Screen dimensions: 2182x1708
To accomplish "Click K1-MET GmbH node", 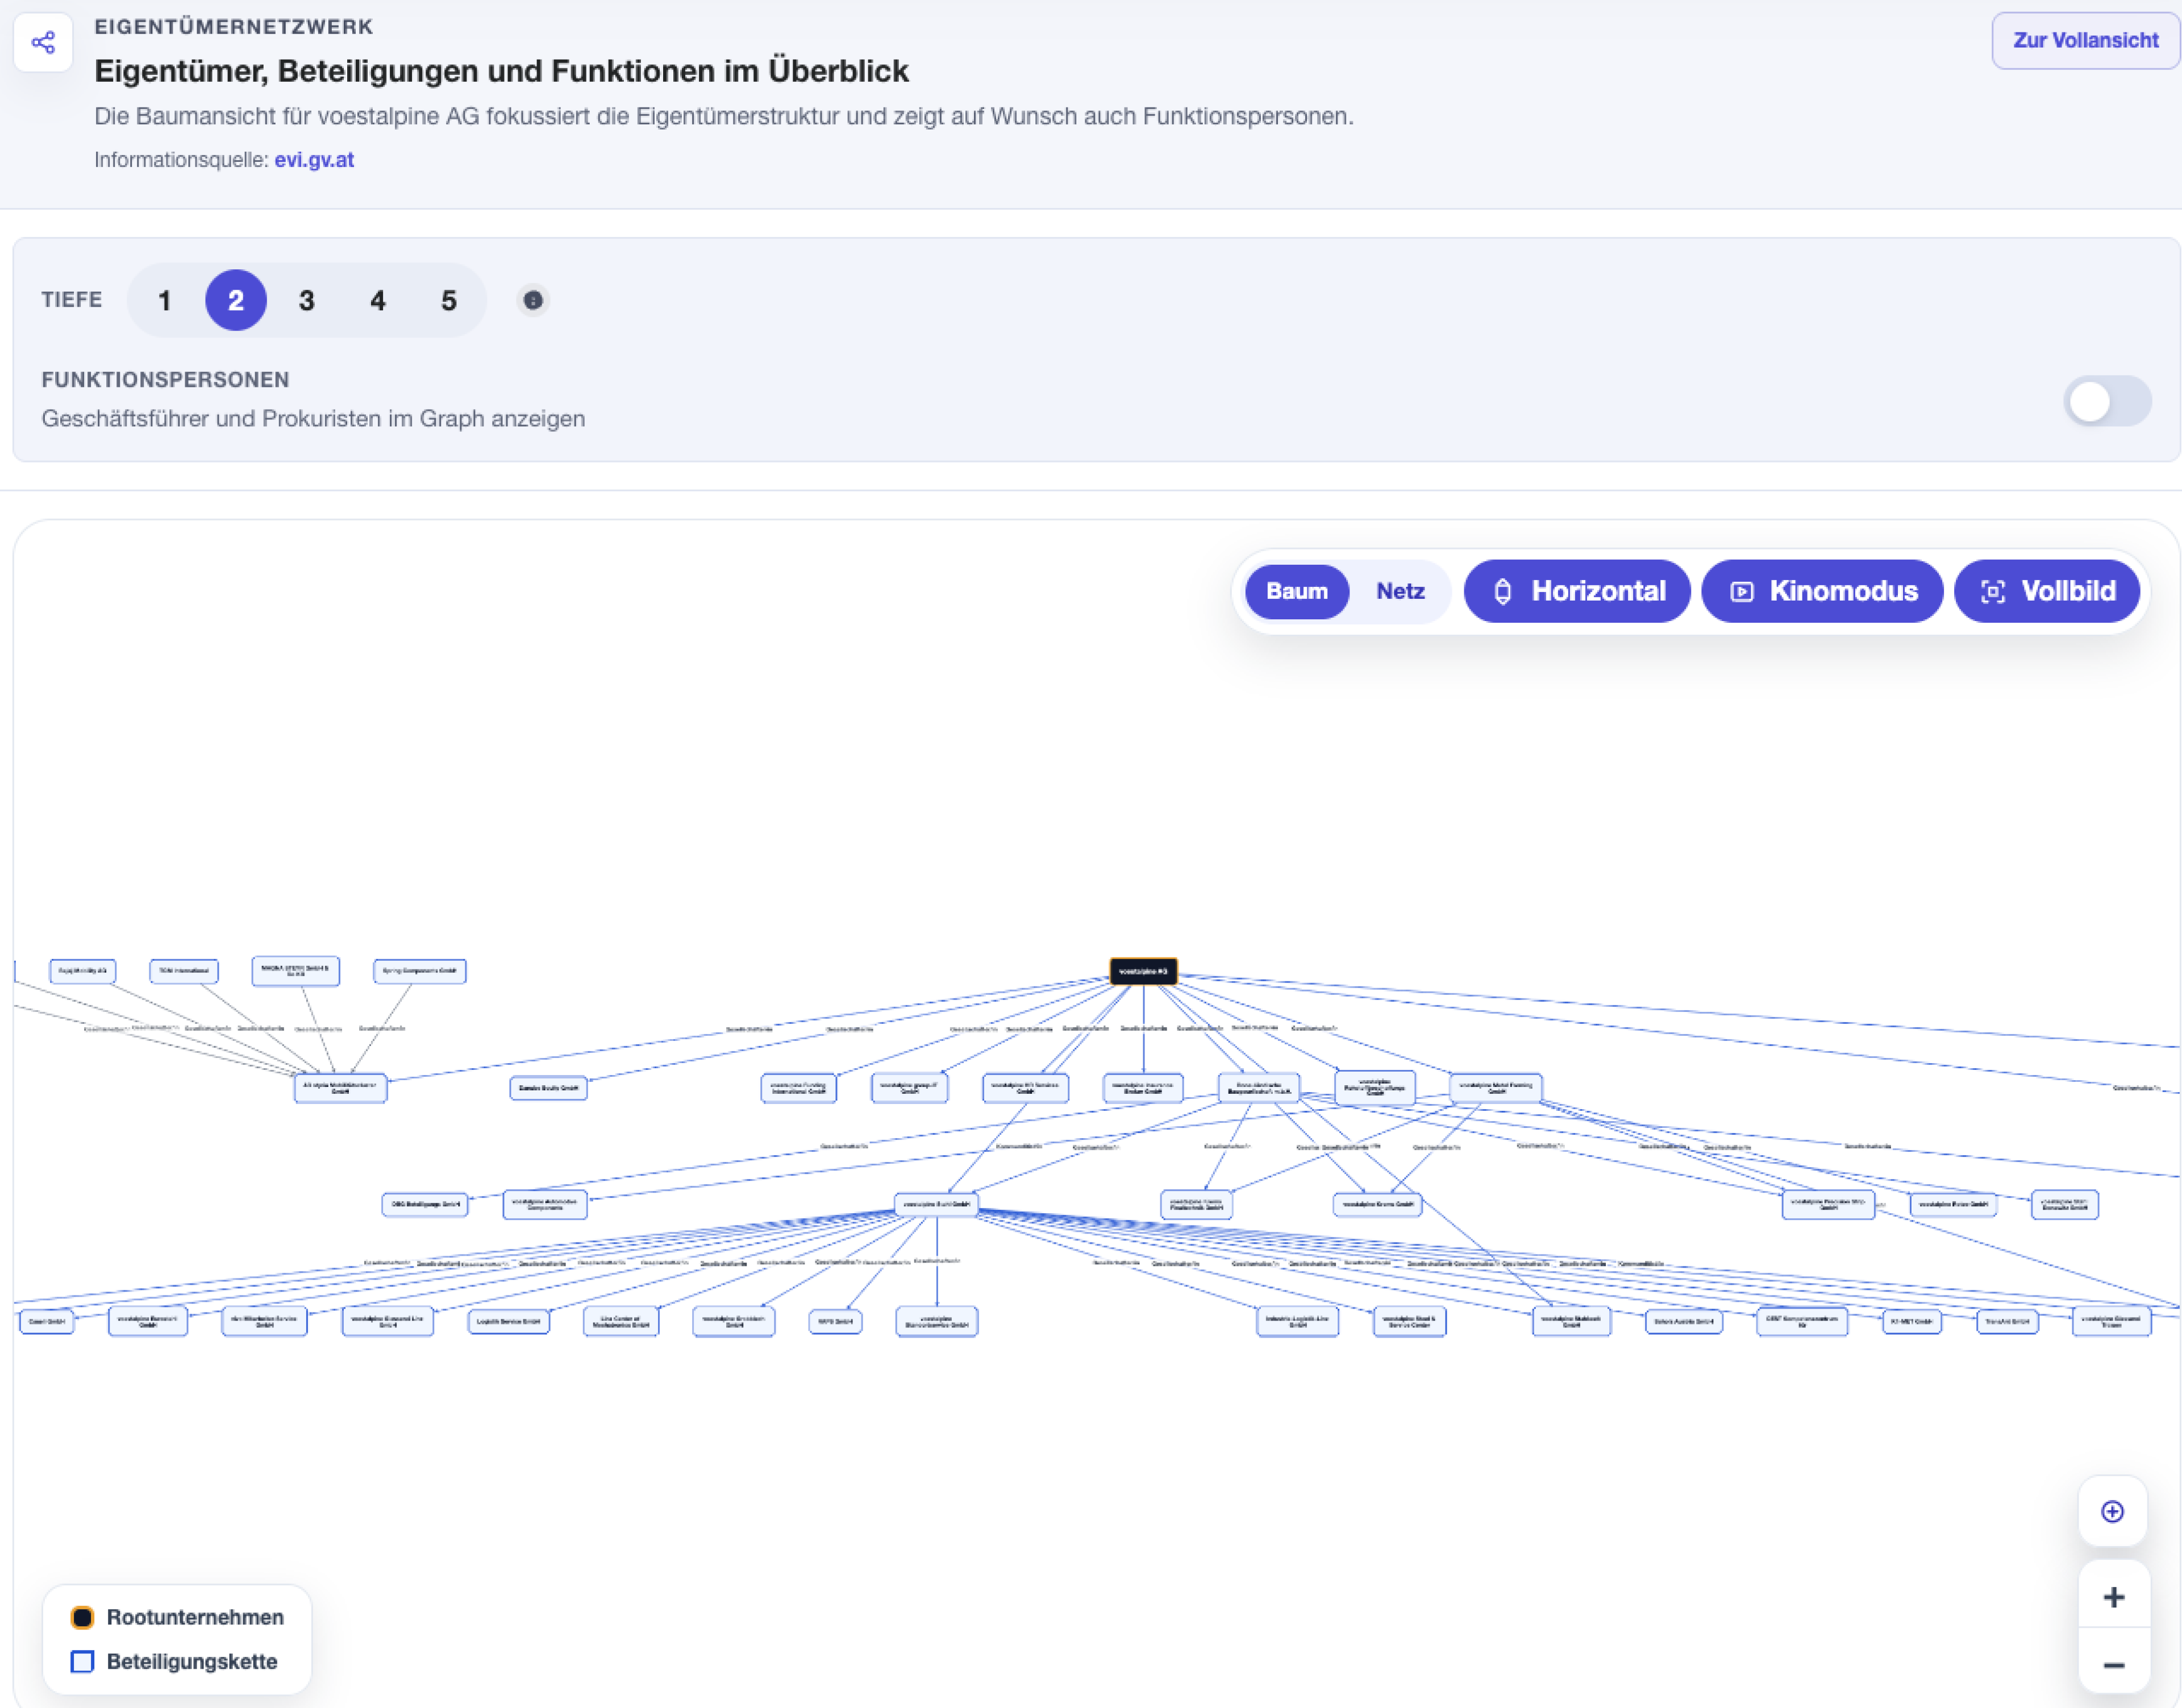I will point(1911,1321).
